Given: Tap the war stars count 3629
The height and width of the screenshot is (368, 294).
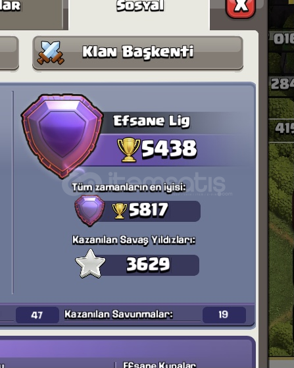Looking at the screenshot, I should click(148, 265).
